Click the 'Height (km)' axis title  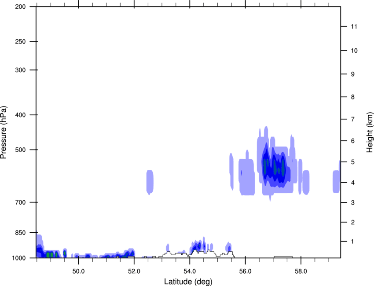[370, 132]
